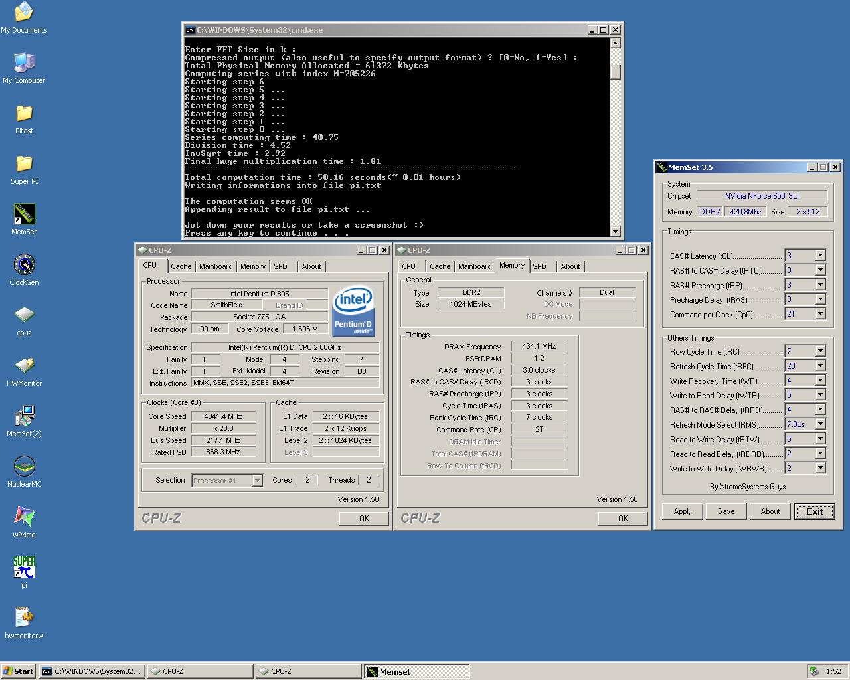Click the system tray icon near clock
Screen dimensions: 850x680
[814, 671]
